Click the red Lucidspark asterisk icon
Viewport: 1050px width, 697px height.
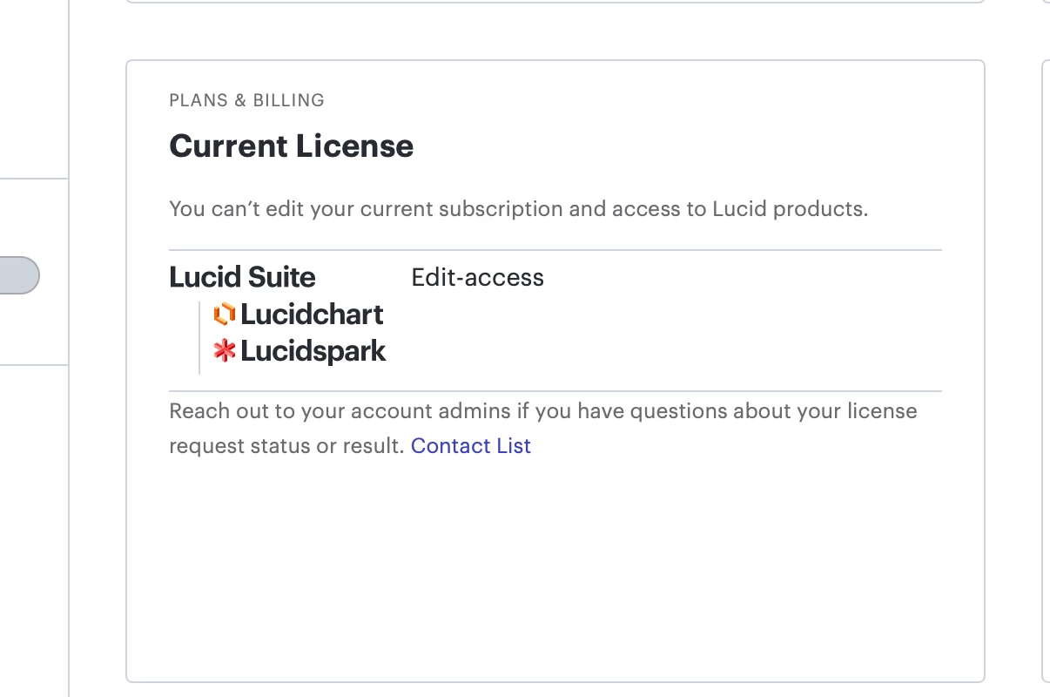(225, 351)
